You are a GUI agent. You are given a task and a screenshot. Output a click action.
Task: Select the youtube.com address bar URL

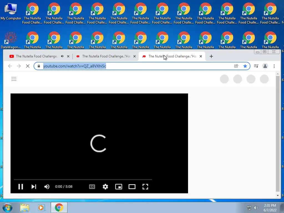pos(75,66)
